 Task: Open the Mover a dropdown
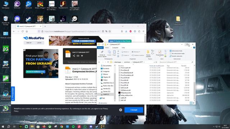(x=125, y=52)
